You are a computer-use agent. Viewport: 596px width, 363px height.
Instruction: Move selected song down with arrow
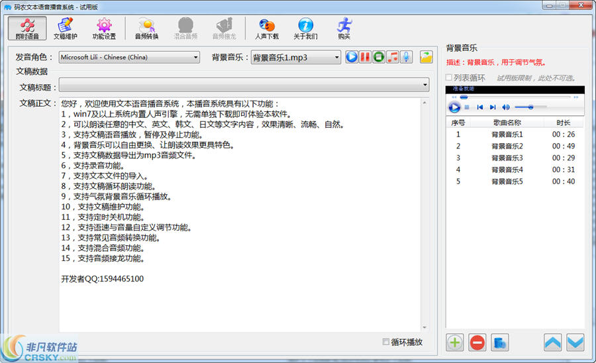pos(575,342)
